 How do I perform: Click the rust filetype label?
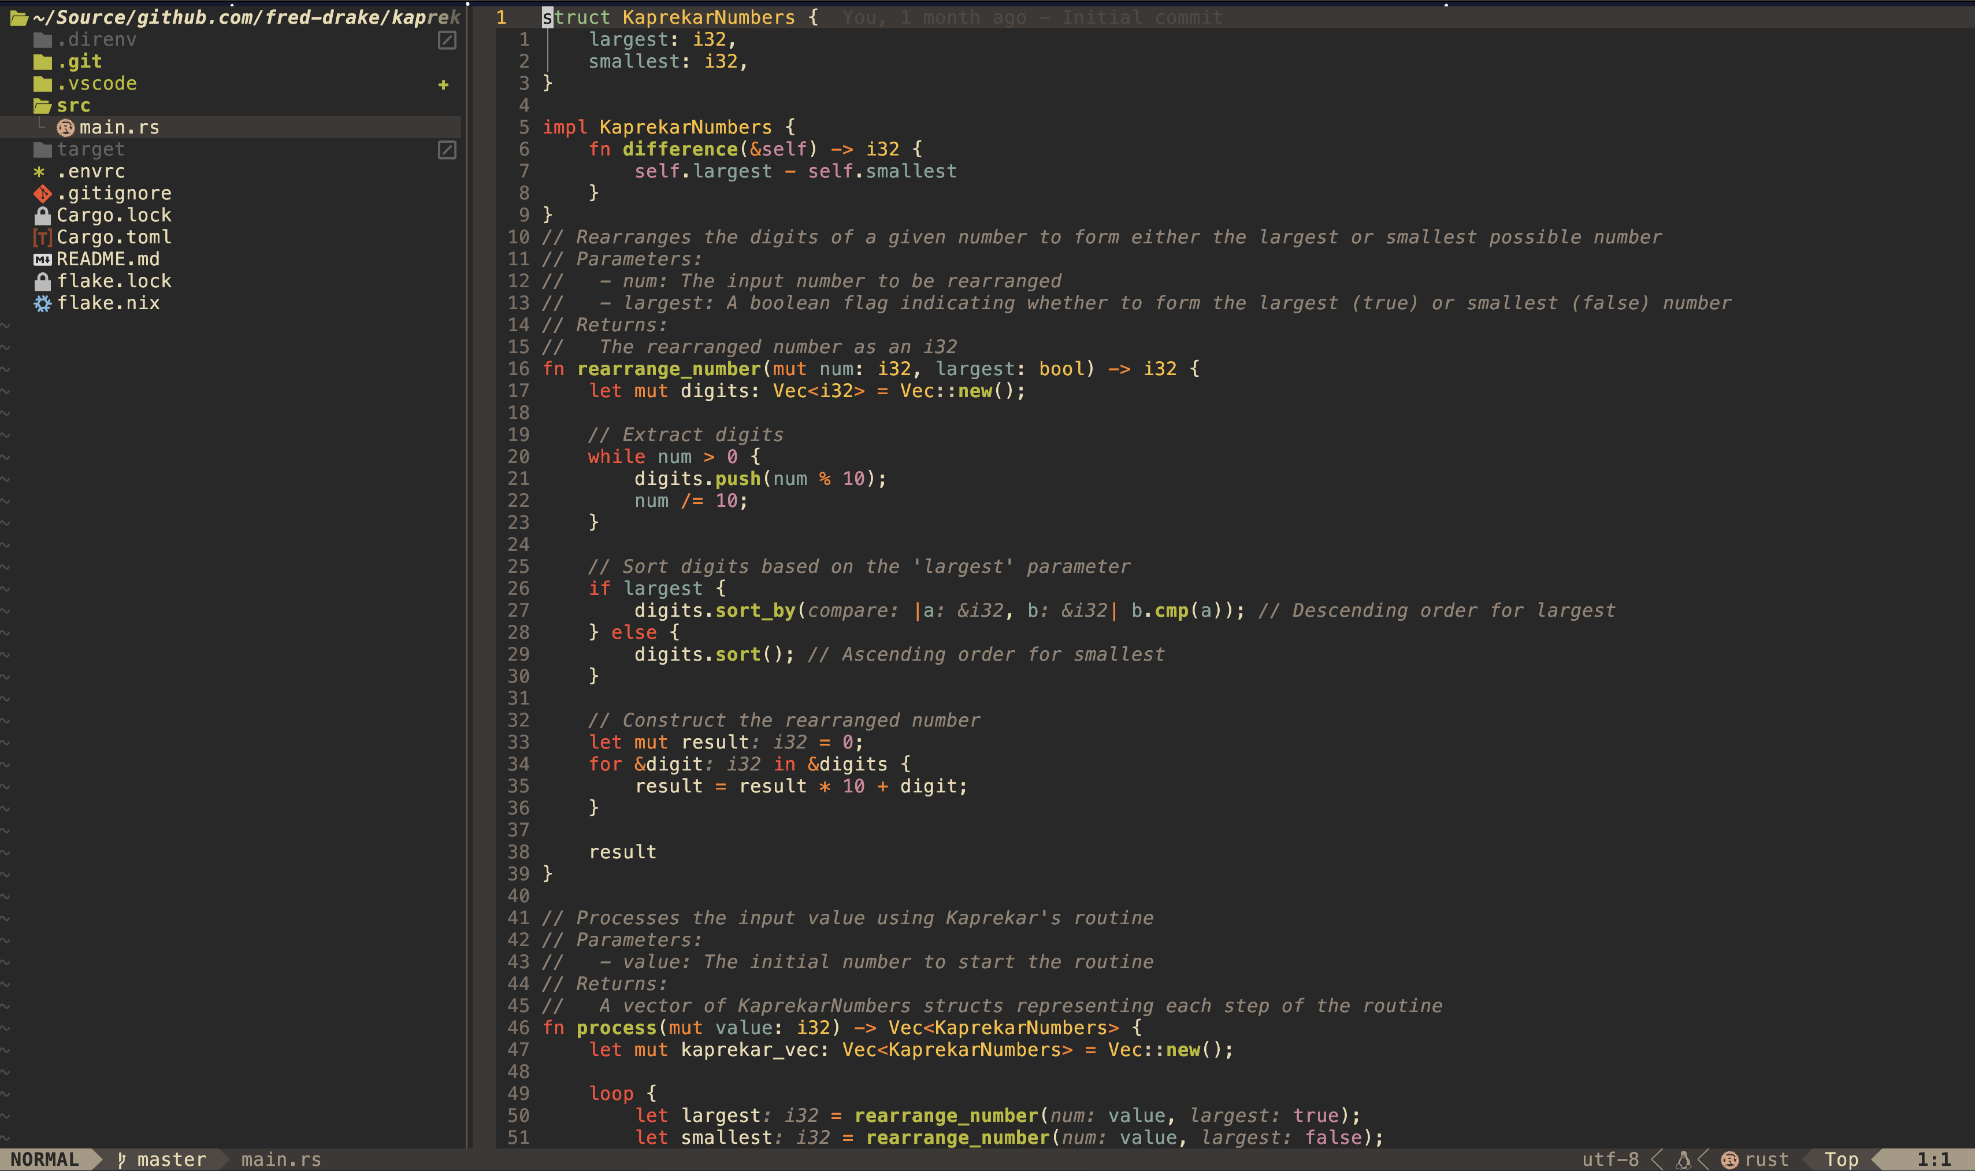tap(1767, 1159)
